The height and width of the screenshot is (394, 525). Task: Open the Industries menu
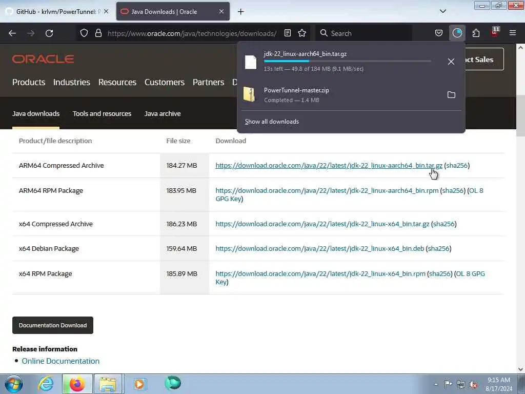(x=72, y=82)
